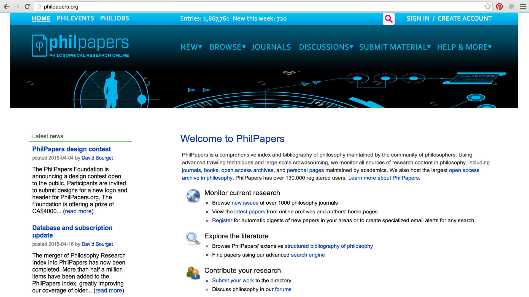The image size is (529, 297).
Task: Open structured bibliography of philosophy link
Action: coord(329,246)
